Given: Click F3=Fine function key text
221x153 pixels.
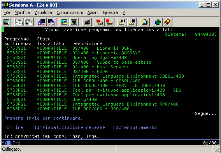Looking at the screenshot, I should point(14,127).
